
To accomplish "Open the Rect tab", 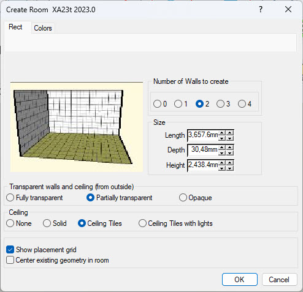I will click(x=15, y=27).
